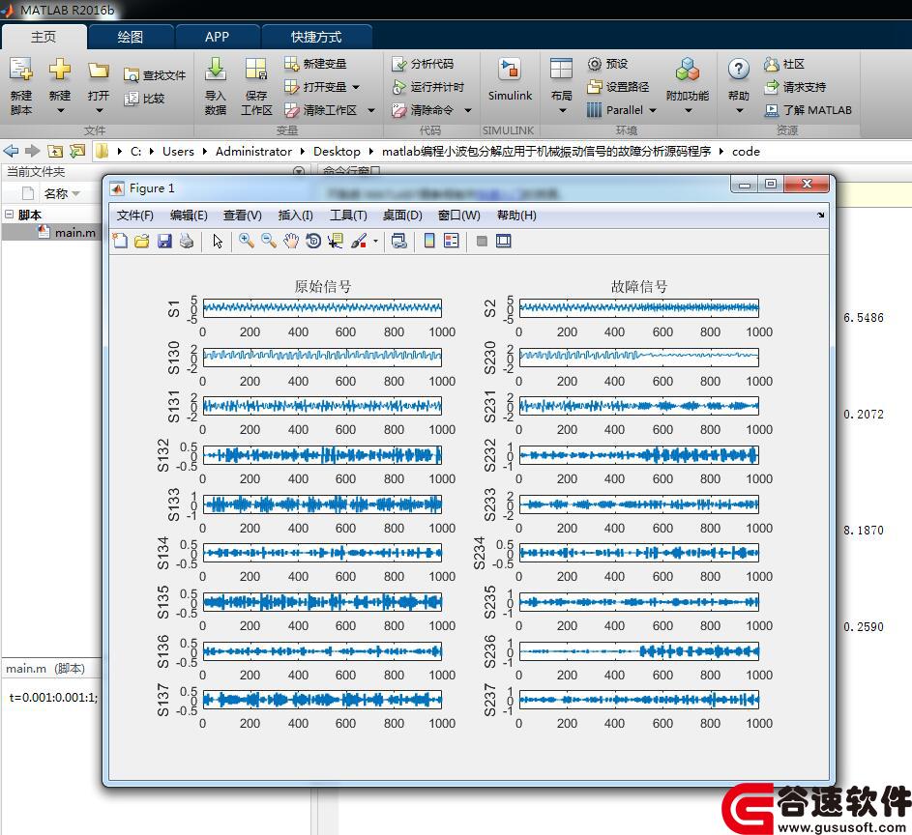Open the 查看(V) menu in Figure 1
This screenshot has width=912, height=835.
click(x=243, y=216)
